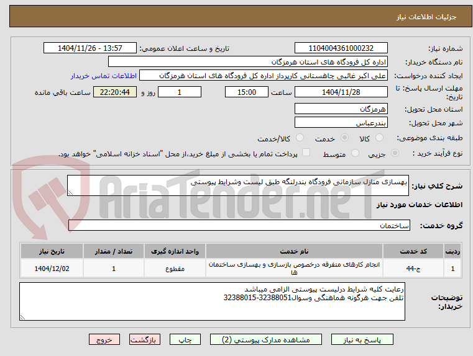Click the remaining days field showing 1
Image resolution: width=473 pixels, height=356 pixels.
tap(180, 92)
